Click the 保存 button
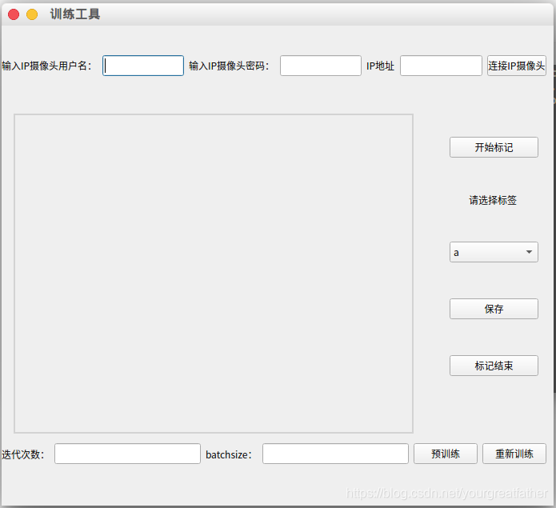Screen dimensions: 556x508 [494, 309]
